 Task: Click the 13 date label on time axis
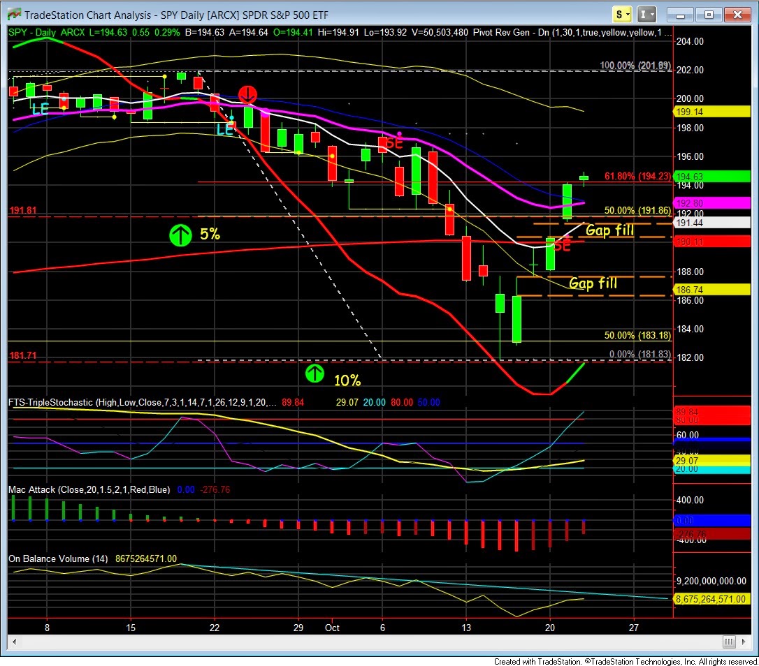[x=465, y=628]
